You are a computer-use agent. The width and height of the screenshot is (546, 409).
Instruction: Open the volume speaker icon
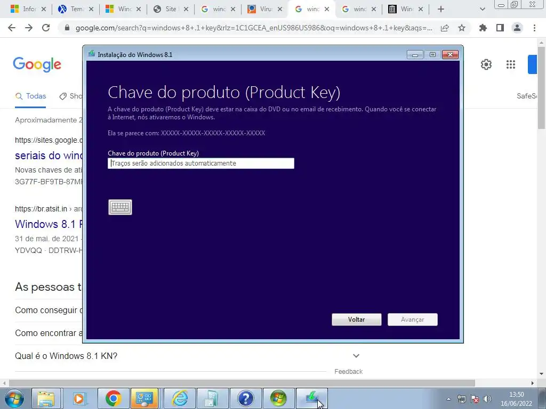click(x=487, y=399)
